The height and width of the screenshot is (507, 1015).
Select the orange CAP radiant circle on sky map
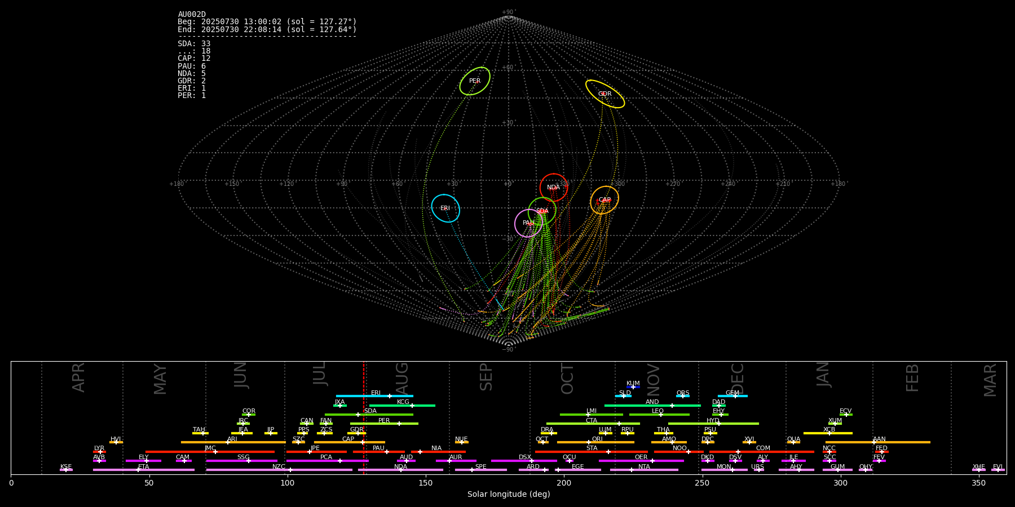click(604, 200)
